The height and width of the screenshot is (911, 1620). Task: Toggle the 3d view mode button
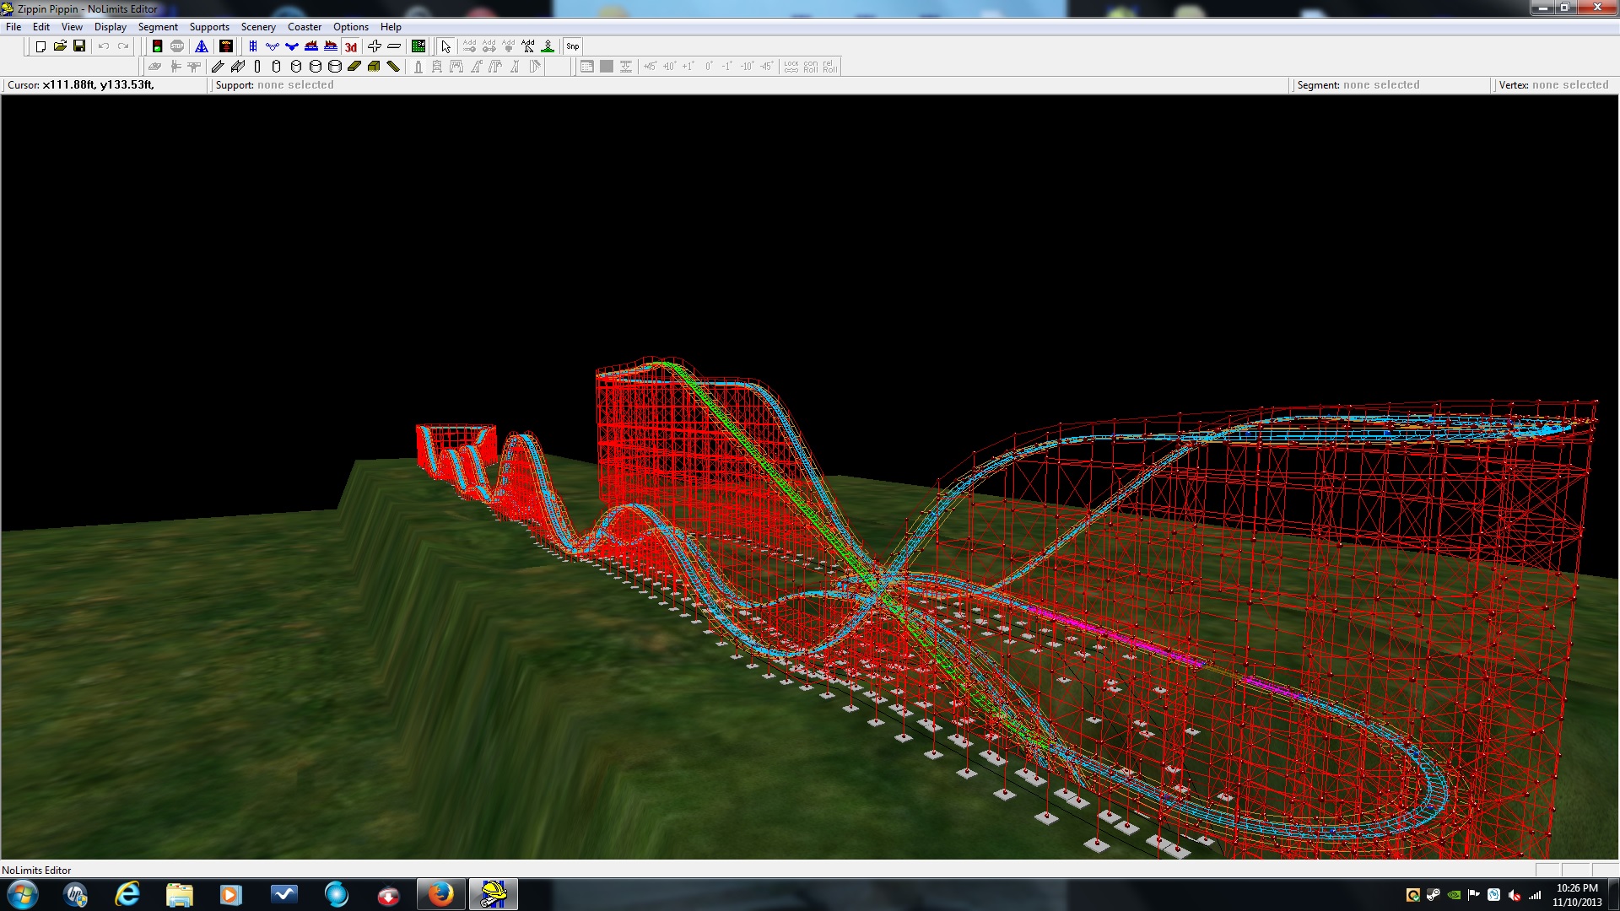tap(350, 46)
